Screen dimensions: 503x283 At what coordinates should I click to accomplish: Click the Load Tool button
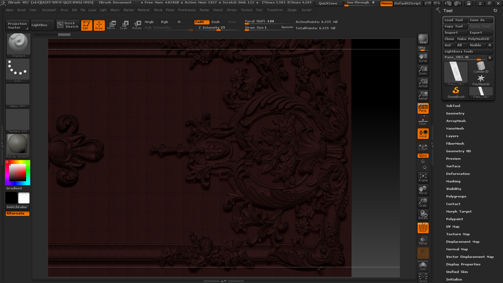[455, 20]
